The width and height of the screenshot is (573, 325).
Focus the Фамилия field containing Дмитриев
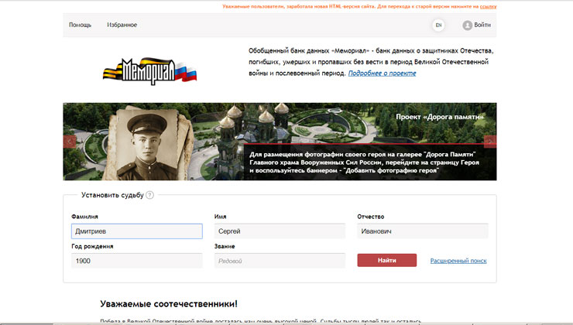136,231
